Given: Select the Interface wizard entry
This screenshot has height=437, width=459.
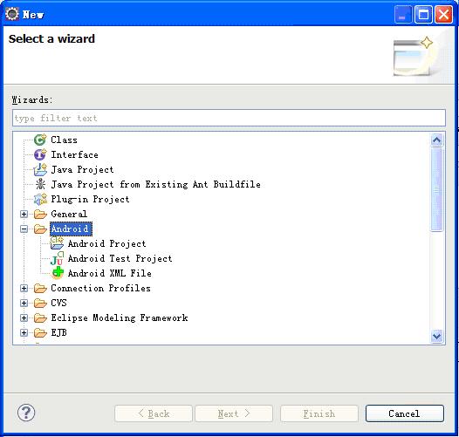Looking at the screenshot, I should point(75,154).
